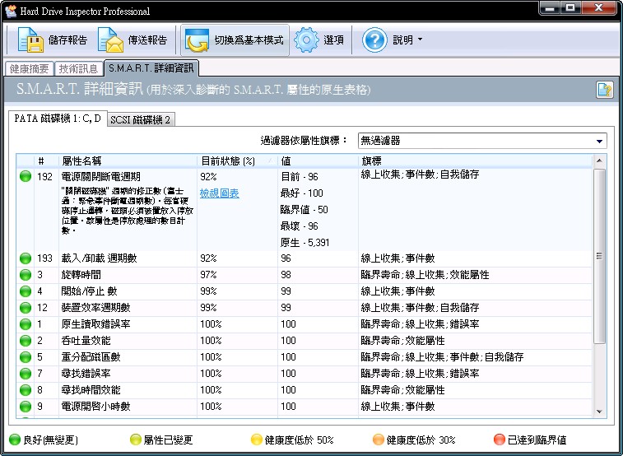The width and height of the screenshot is (623, 456).
Task: Open the 技術訊息 tab
Action: pos(78,68)
